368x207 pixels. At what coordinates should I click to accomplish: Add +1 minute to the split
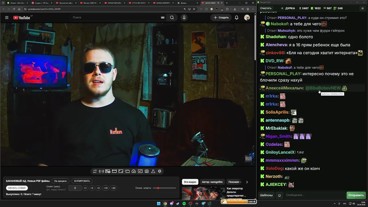point(85,188)
